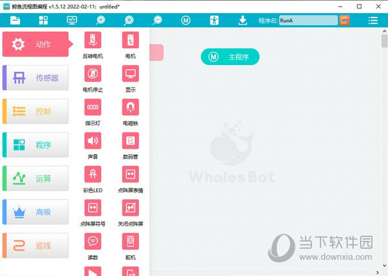The image size is (388, 276).
Task: Click the circled M toolbar icon
Action: pos(186,20)
